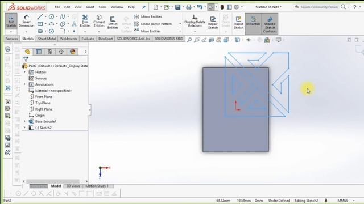Open the PropertyManager tab
This screenshot has height=204, width=364.
click(x=39, y=52)
